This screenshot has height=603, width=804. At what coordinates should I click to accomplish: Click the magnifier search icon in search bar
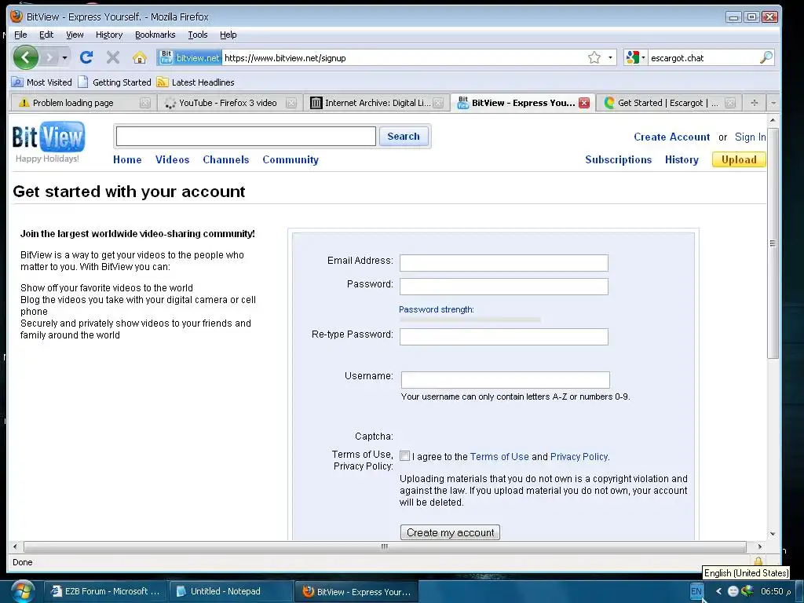[x=766, y=57]
